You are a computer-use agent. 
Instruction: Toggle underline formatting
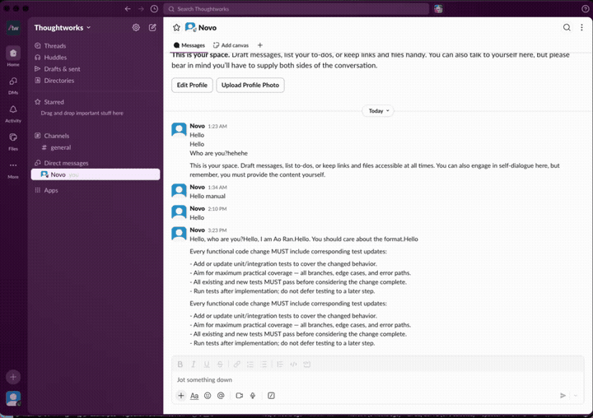click(x=207, y=364)
